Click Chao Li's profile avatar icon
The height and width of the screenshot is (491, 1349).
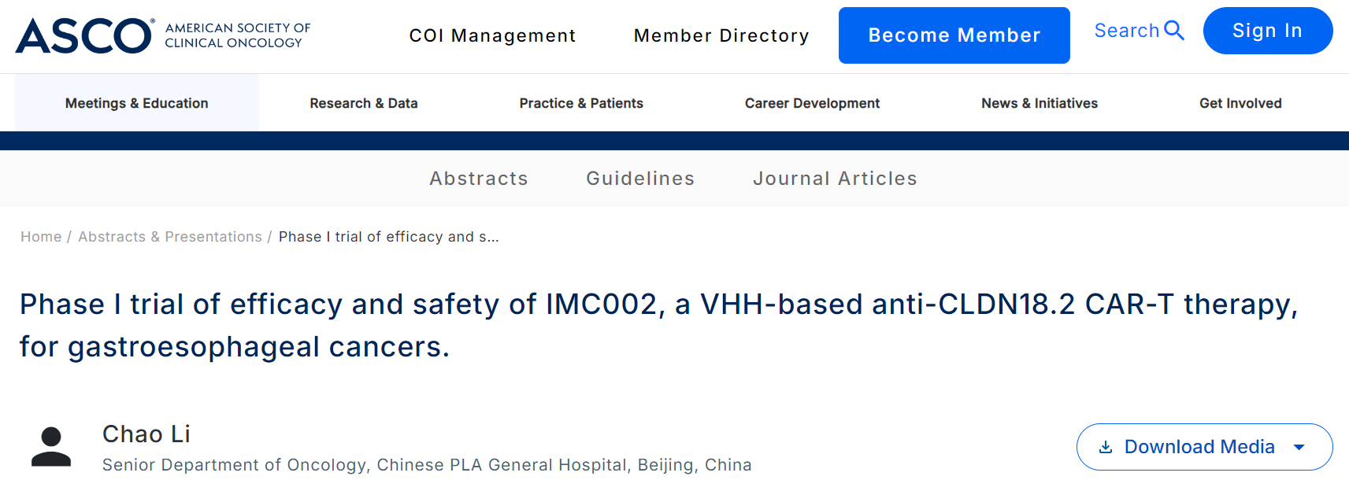pos(51,447)
